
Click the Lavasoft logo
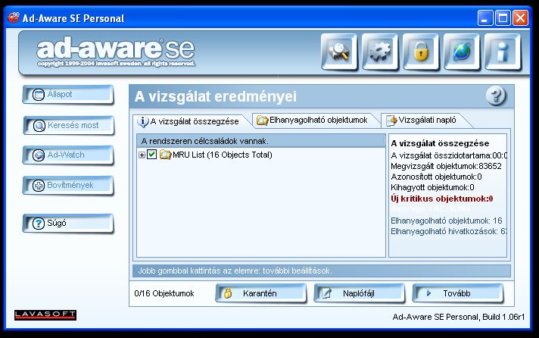tap(45, 315)
